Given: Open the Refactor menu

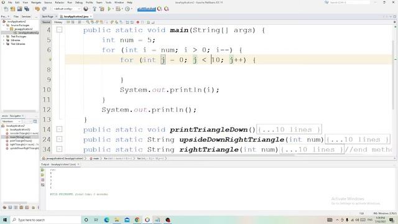Looking at the screenshot, I should click(x=60, y=2).
